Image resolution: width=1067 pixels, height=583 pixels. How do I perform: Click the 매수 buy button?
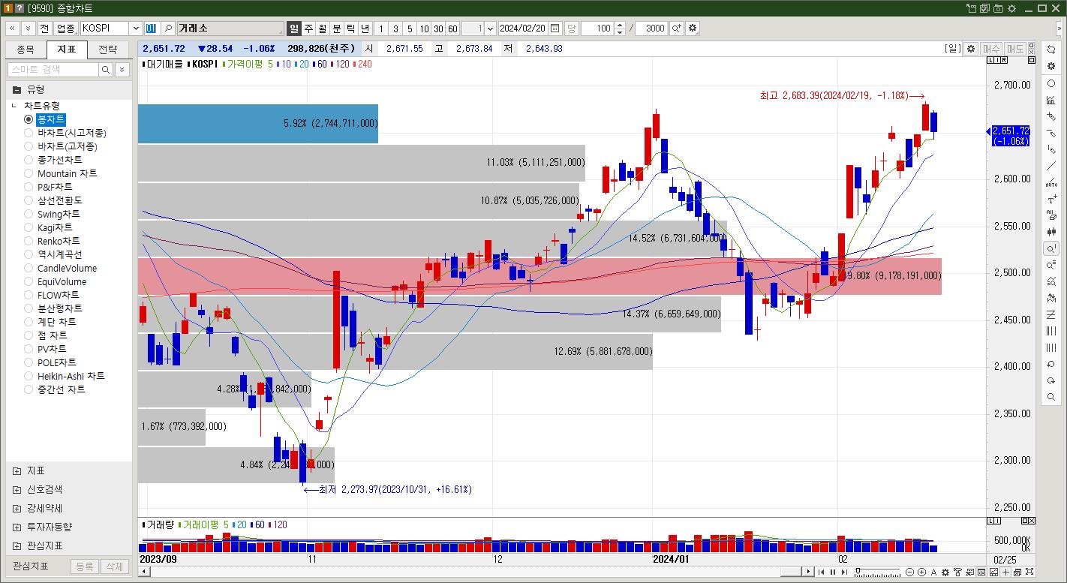click(991, 49)
